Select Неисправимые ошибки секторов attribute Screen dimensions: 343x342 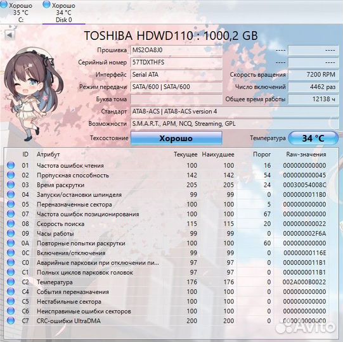coord(84,311)
